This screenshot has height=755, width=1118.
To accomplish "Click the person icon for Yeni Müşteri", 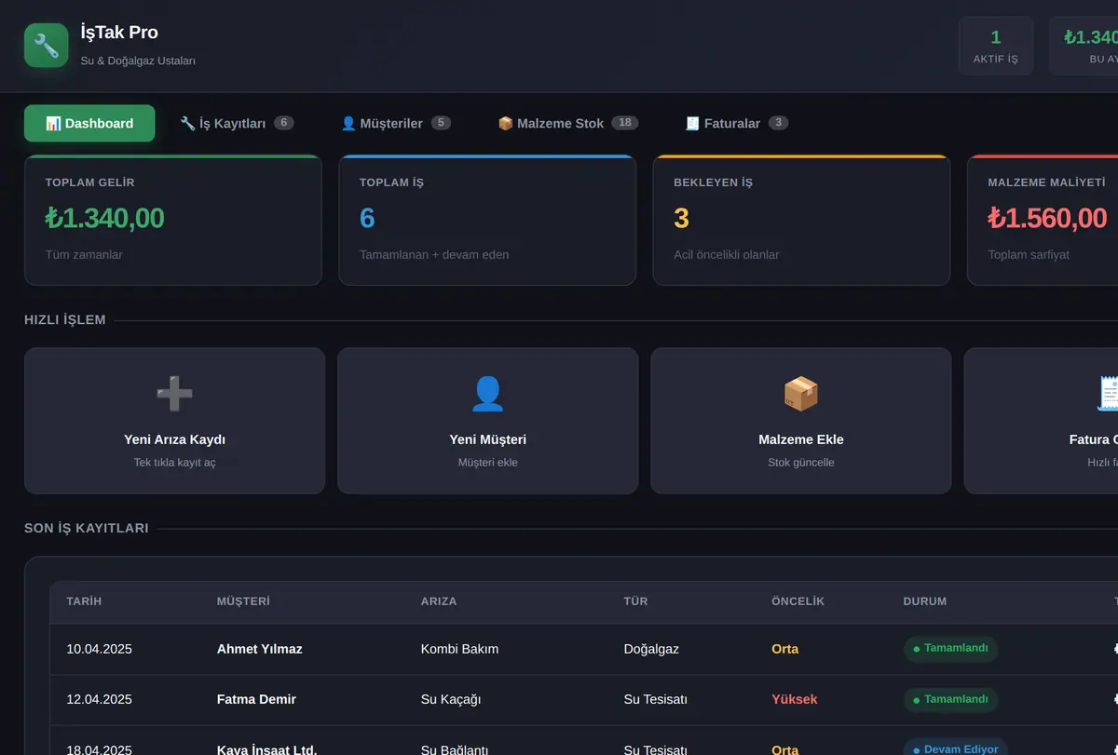I will 488,394.
